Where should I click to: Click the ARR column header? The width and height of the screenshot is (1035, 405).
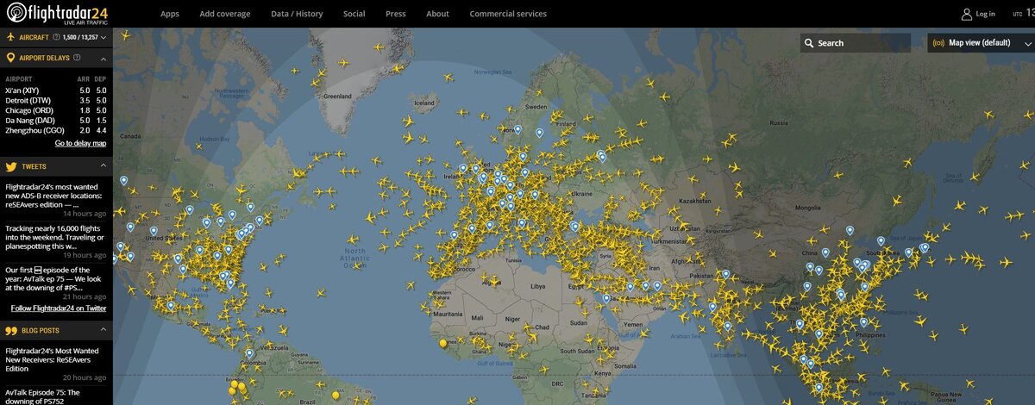coord(84,78)
